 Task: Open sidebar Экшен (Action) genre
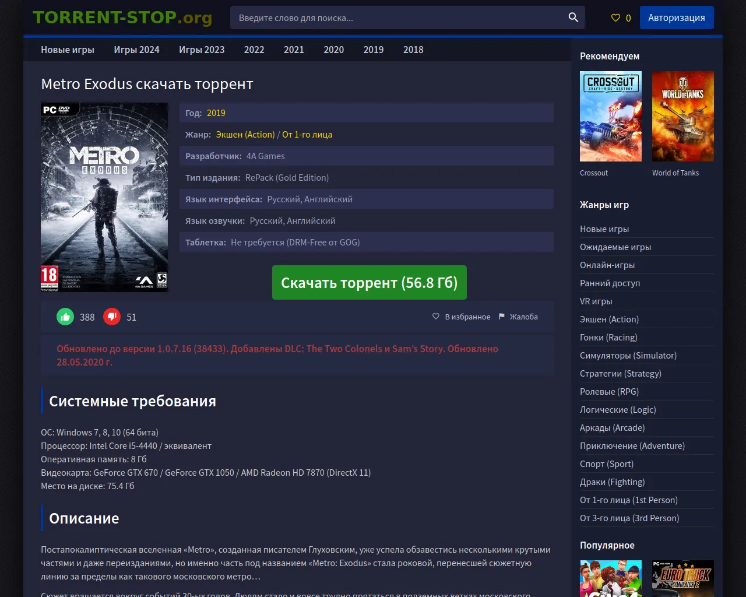(610, 319)
